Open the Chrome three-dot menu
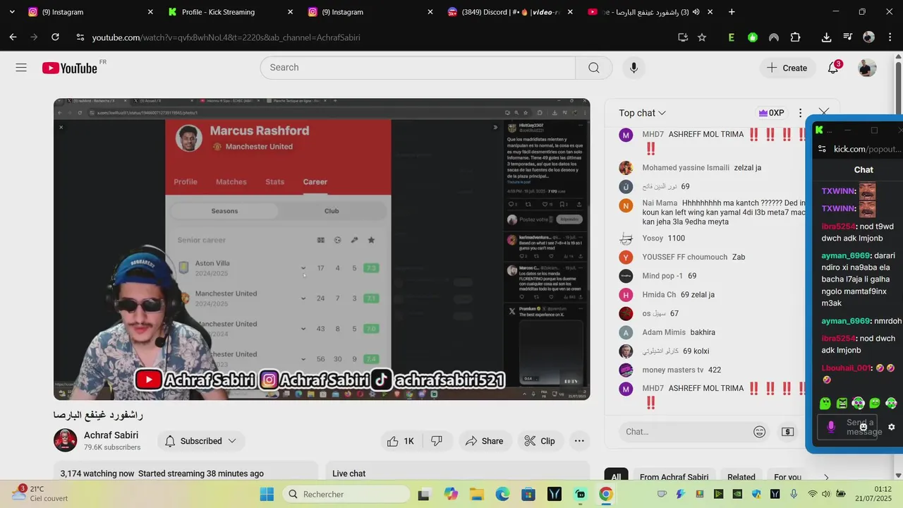Viewport: 903px width, 508px height. (x=890, y=37)
